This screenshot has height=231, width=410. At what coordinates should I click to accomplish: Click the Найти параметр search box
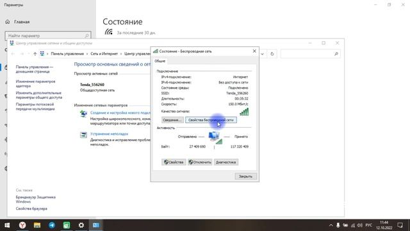click(48, 36)
